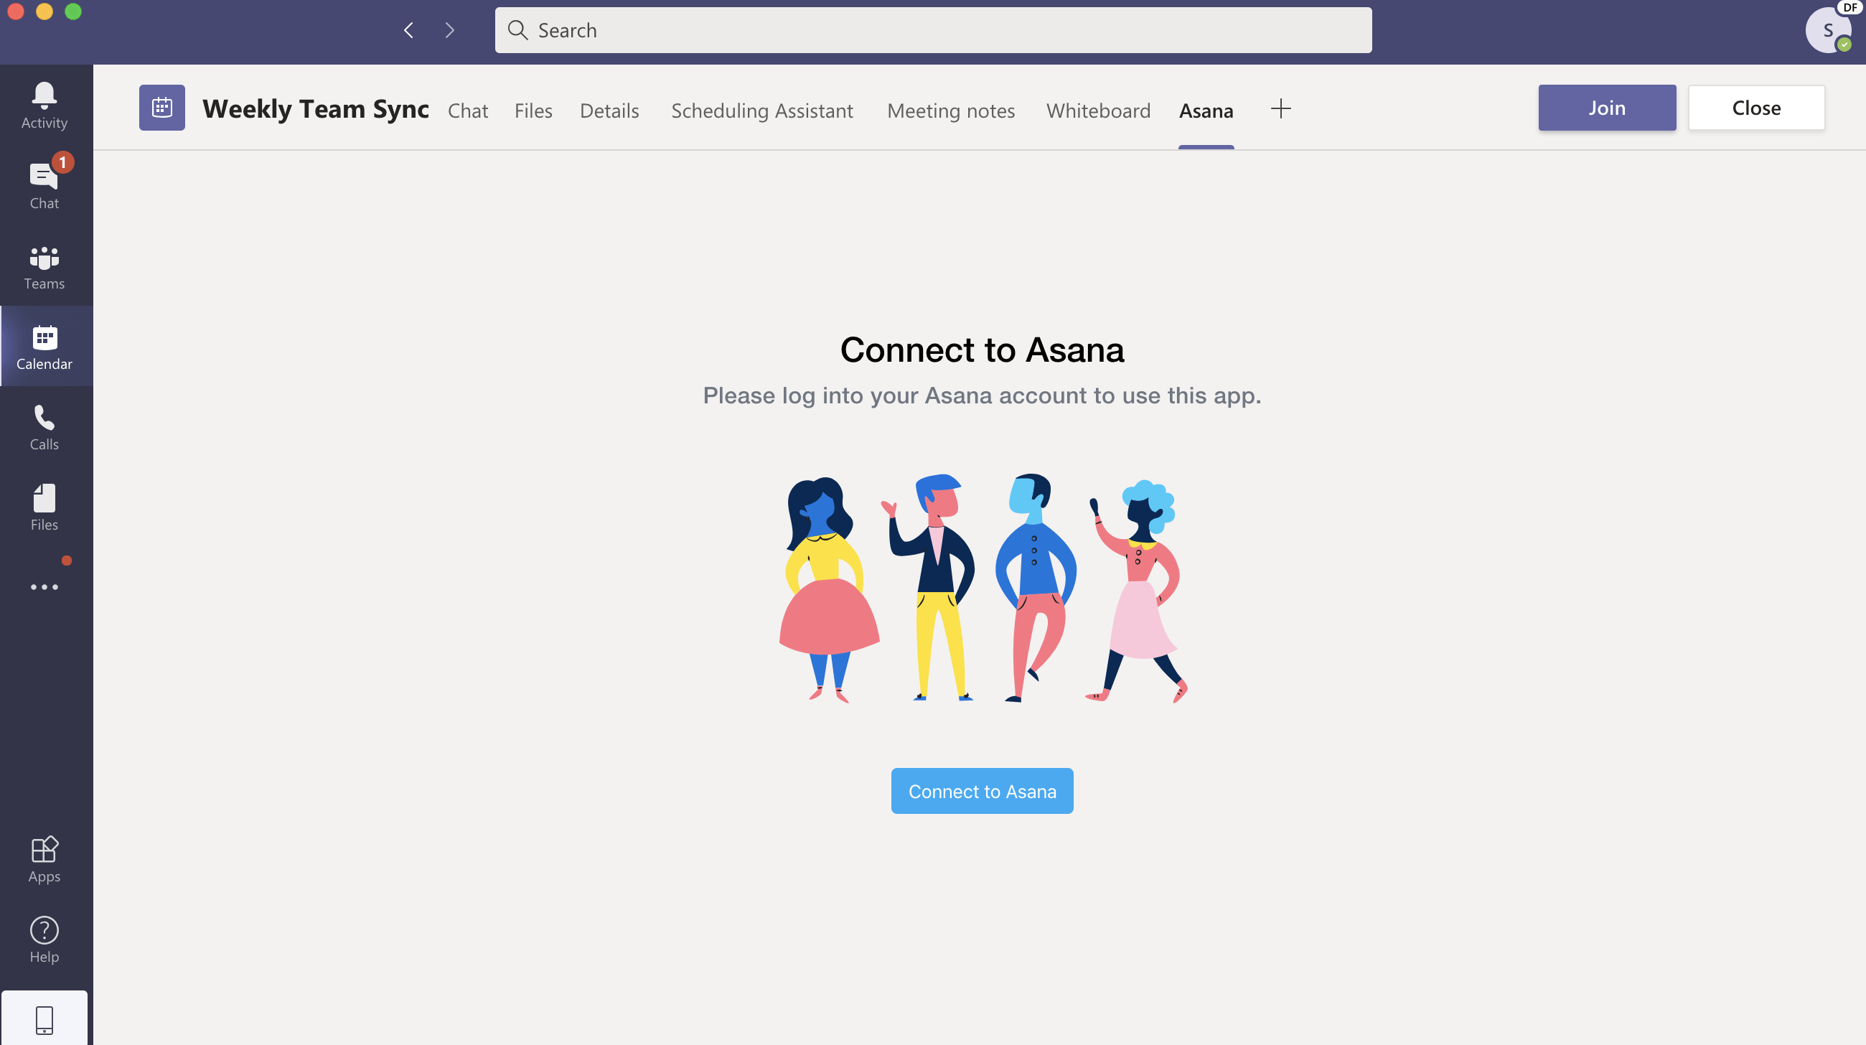Open the Help section in sidebar
Screen dimensions: 1866x1045
pos(44,940)
